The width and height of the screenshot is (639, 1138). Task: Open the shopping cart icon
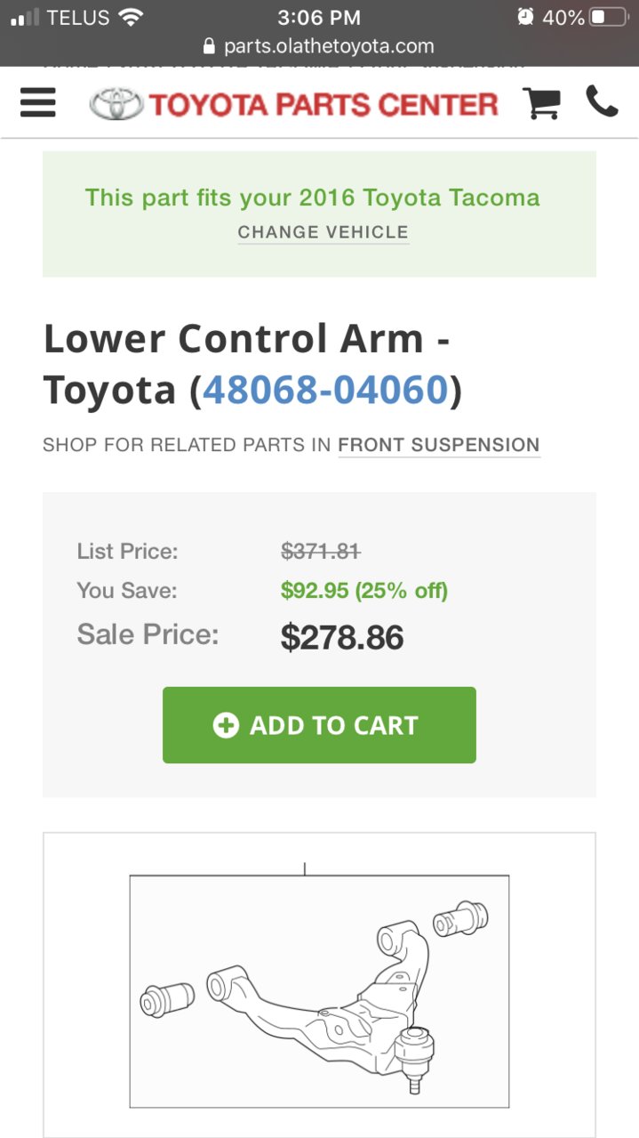541,103
